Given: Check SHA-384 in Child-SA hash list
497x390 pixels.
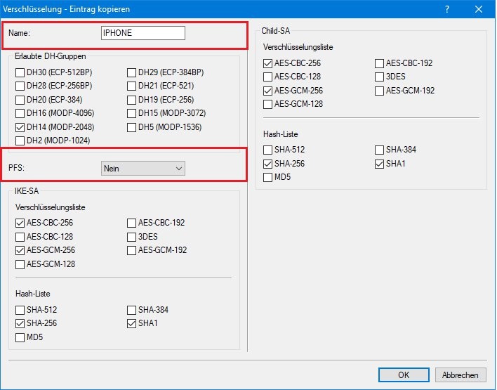Looking at the screenshot, I should tap(380, 150).
